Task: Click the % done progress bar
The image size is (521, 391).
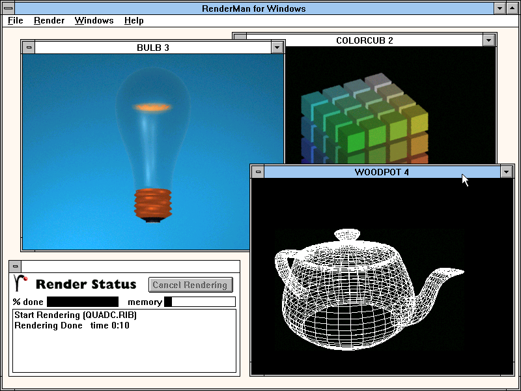Action: [83, 302]
